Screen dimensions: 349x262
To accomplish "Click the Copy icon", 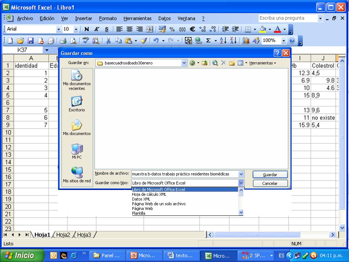I will [119, 40].
